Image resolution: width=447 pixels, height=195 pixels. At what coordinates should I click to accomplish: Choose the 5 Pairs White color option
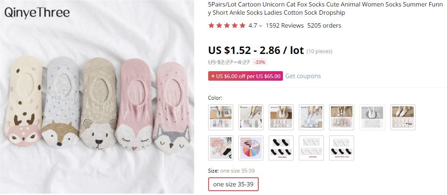(311, 148)
